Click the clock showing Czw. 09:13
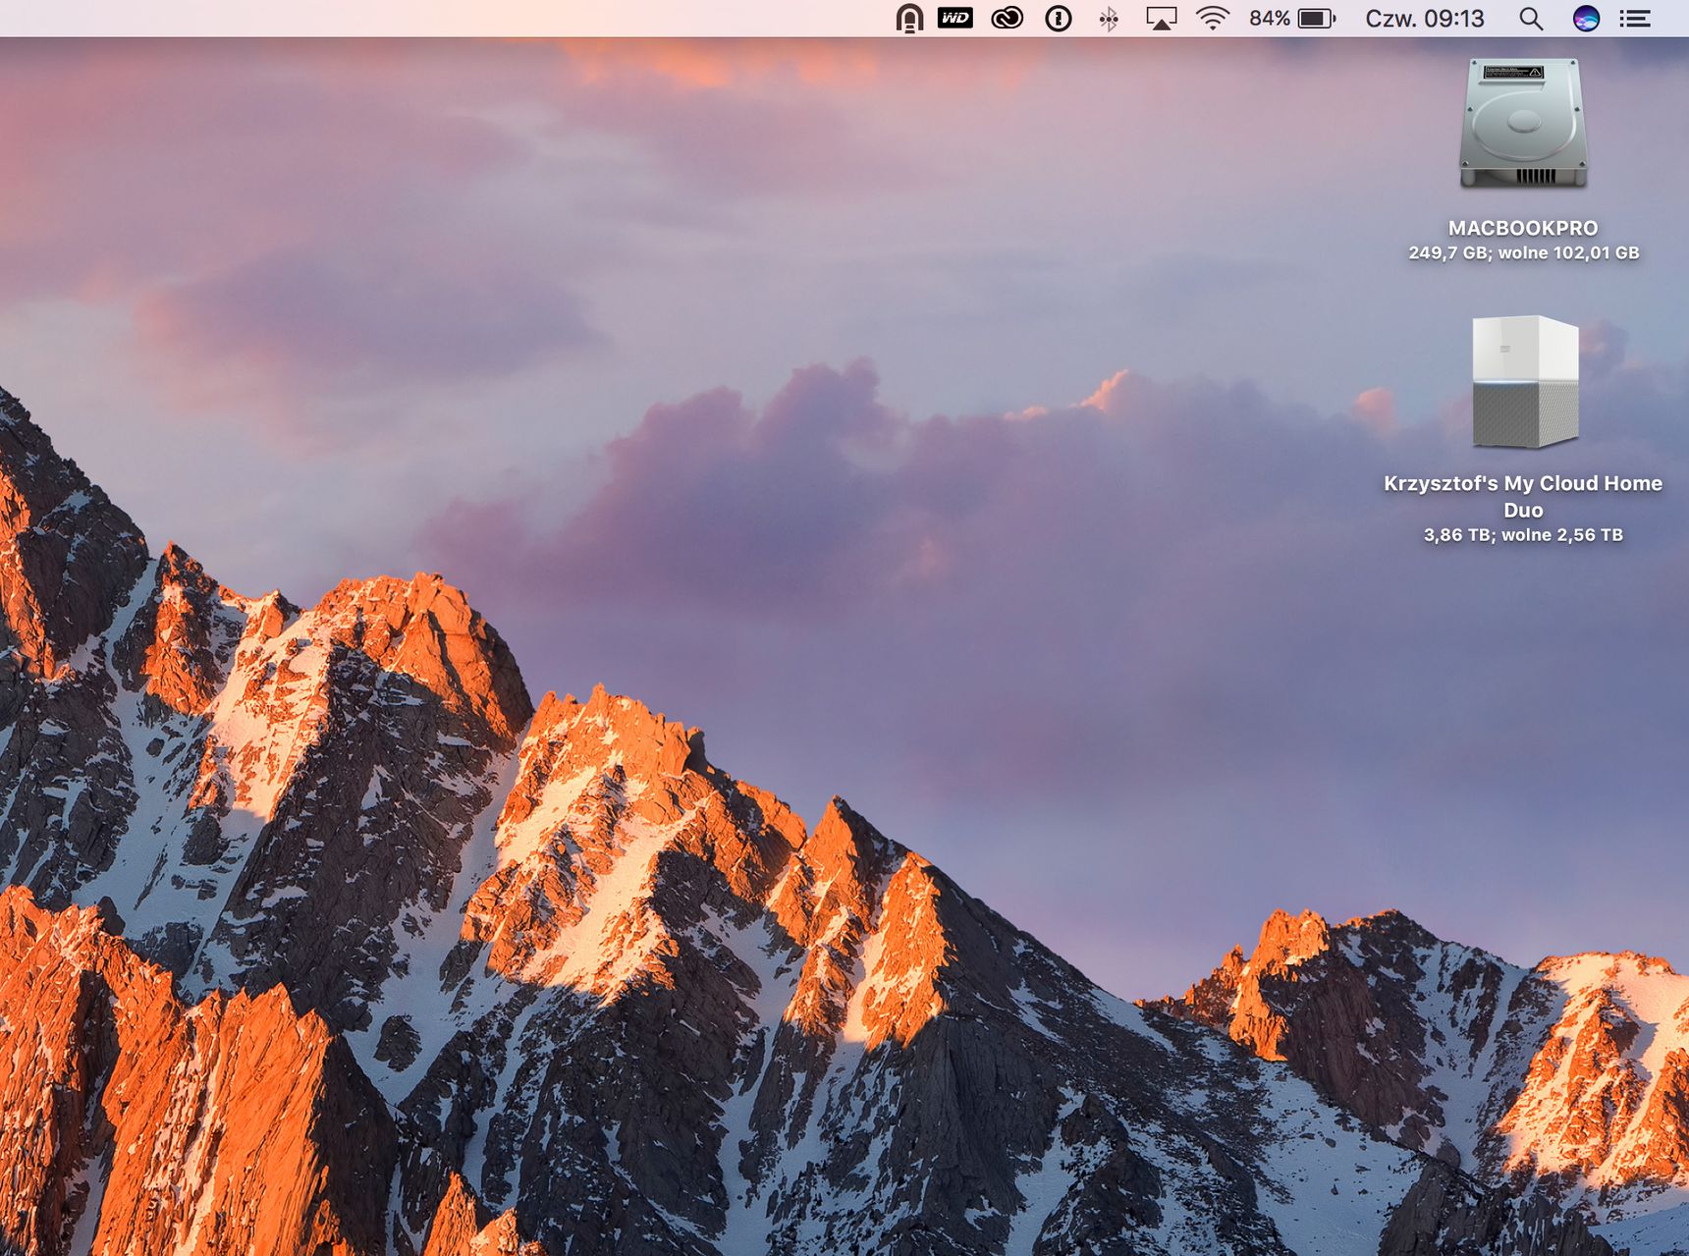This screenshot has width=1689, height=1256. [1425, 19]
